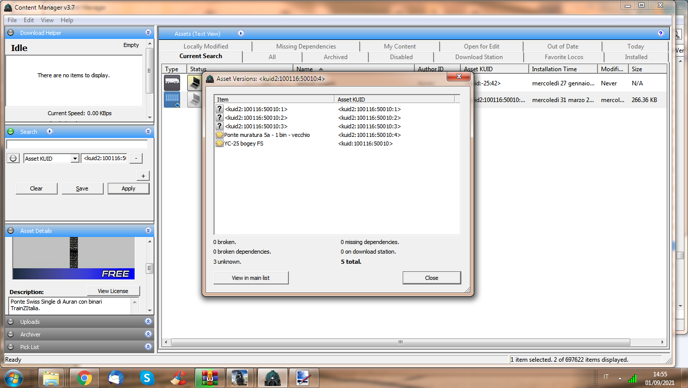Switch to Content Manager taskbar button
Viewport: 688px width, 388px height.
(x=272, y=378)
